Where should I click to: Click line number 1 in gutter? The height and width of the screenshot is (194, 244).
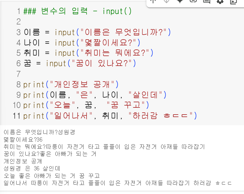click(x=19, y=11)
